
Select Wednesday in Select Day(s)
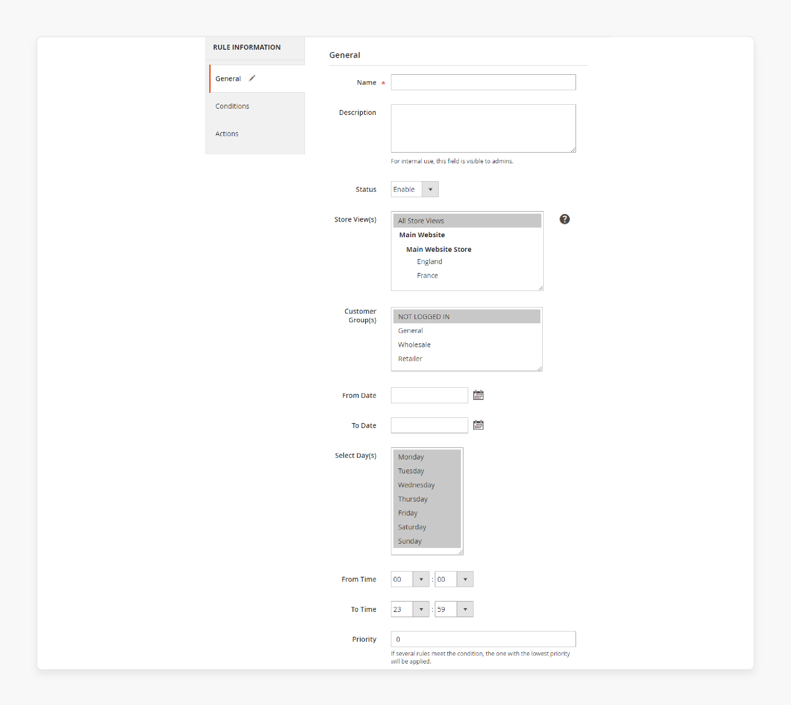coord(427,485)
